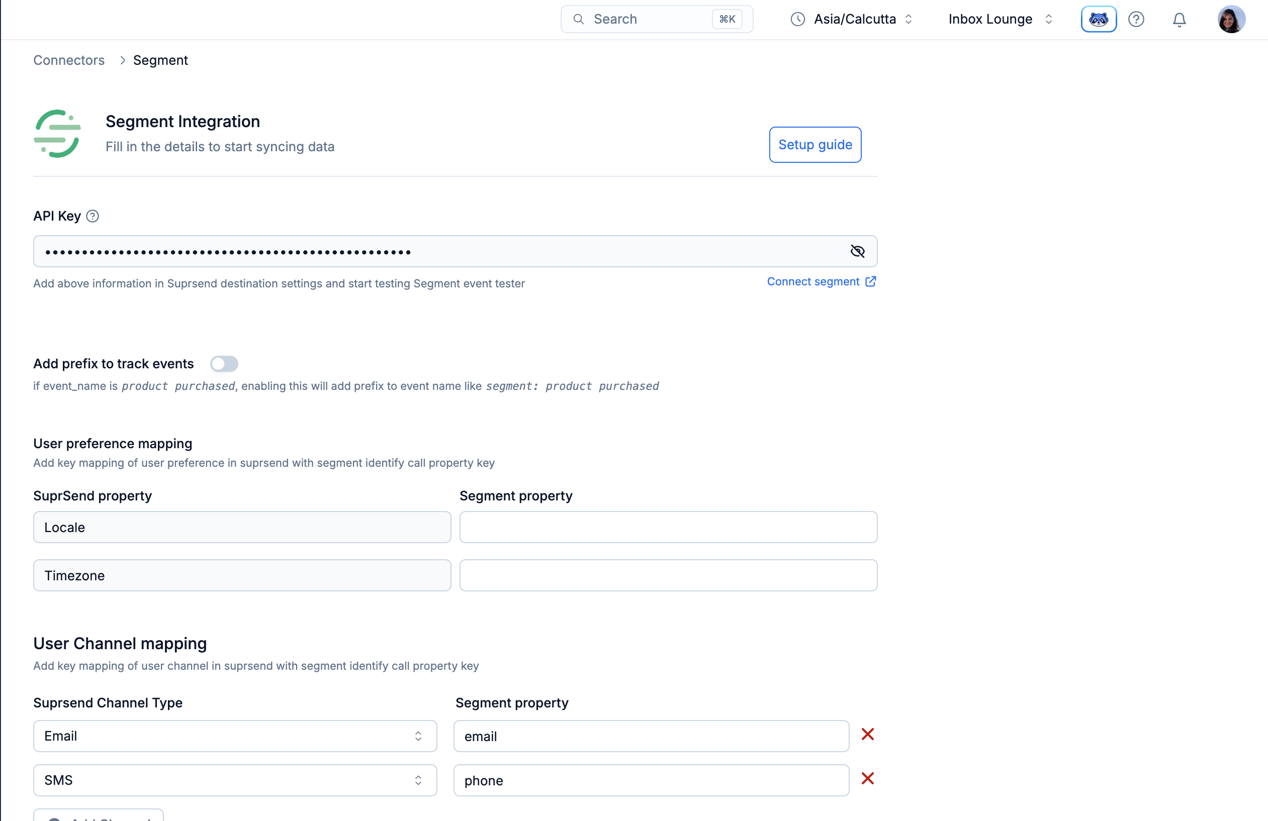Image resolution: width=1268 pixels, height=821 pixels.
Task: Click the User Channel mapping heading
Action: 120,643
